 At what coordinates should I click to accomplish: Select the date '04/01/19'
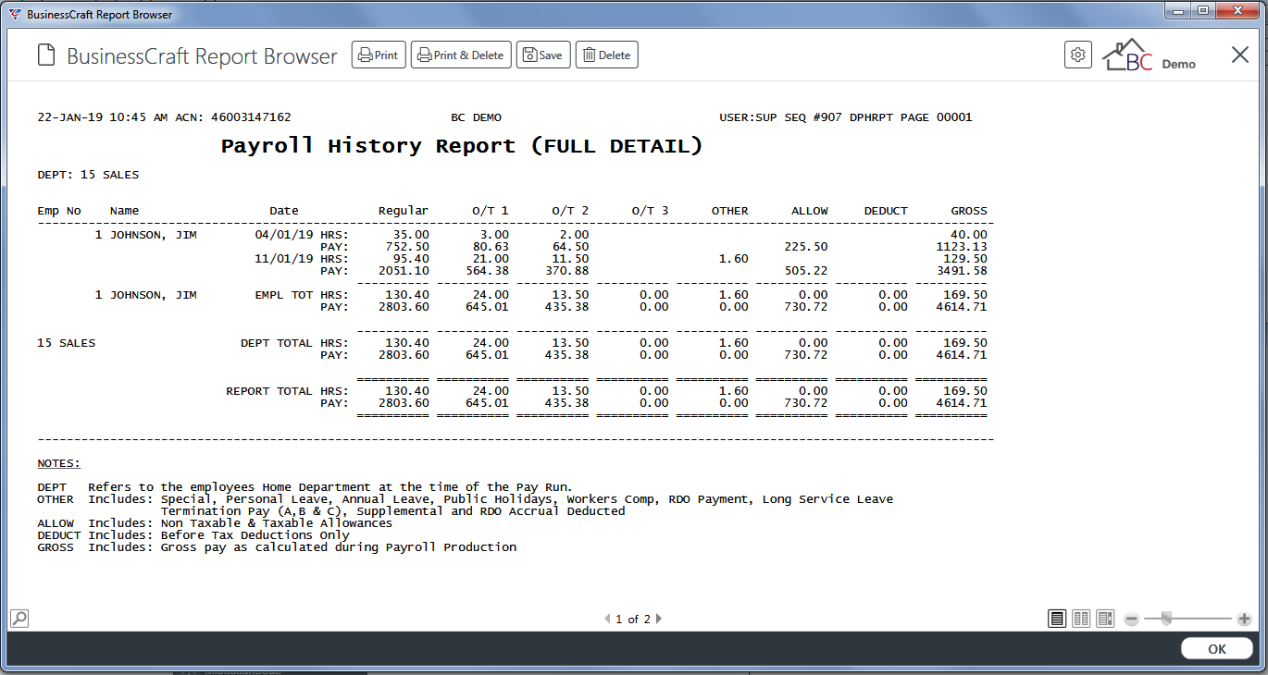pyautogui.click(x=284, y=235)
